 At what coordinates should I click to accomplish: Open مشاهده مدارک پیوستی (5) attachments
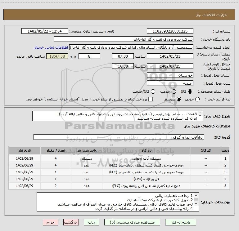pyautogui.click(x=132, y=222)
